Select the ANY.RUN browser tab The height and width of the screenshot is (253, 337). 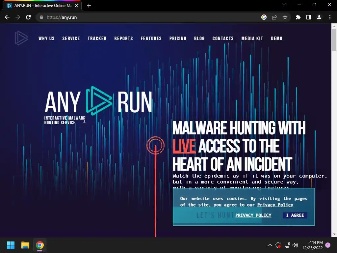point(42,6)
